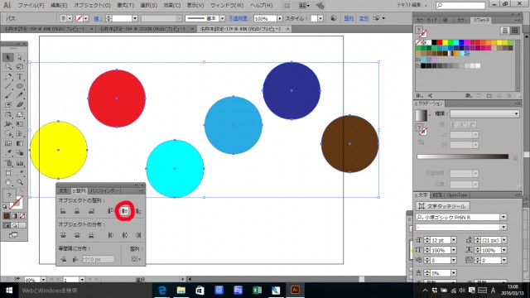The image size is (530, 298).
Task: Select the Type tool
Action: (20, 77)
